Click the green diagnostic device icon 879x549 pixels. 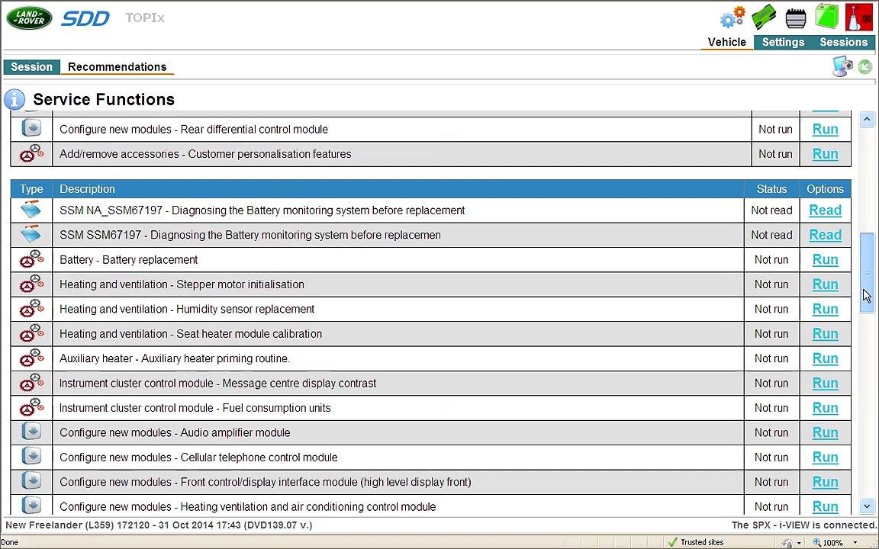click(x=764, y=18)
